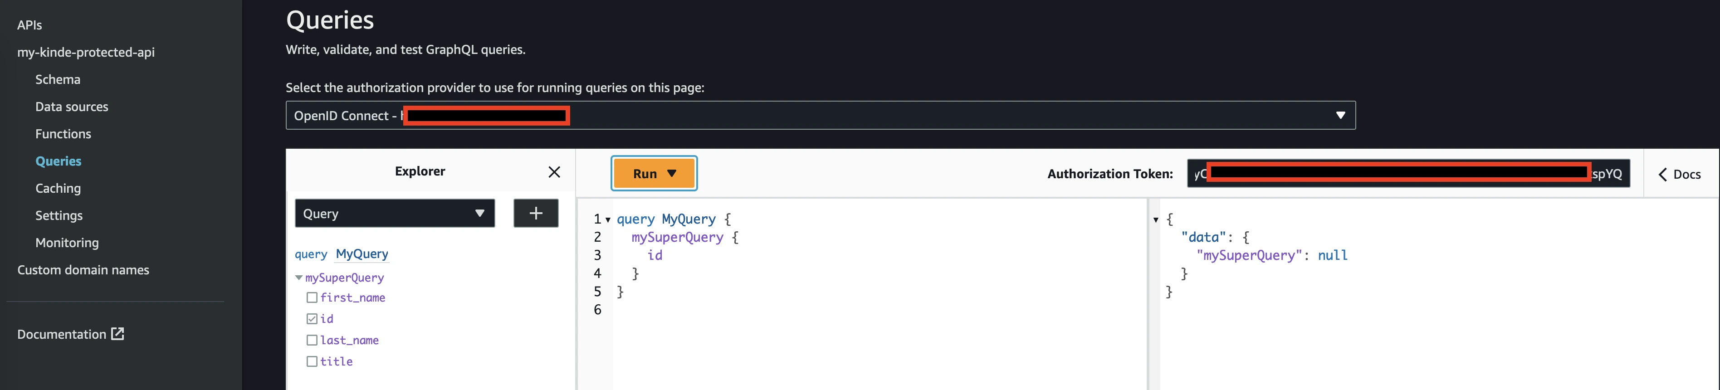Go to Schema in the sidebar
1720x390 pixels.
click(58, 79)
